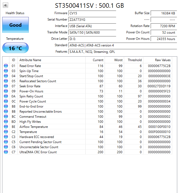Click the Standard field ATA8-ACS version 4
Screen dimensions: 178x193
point(122,45)
